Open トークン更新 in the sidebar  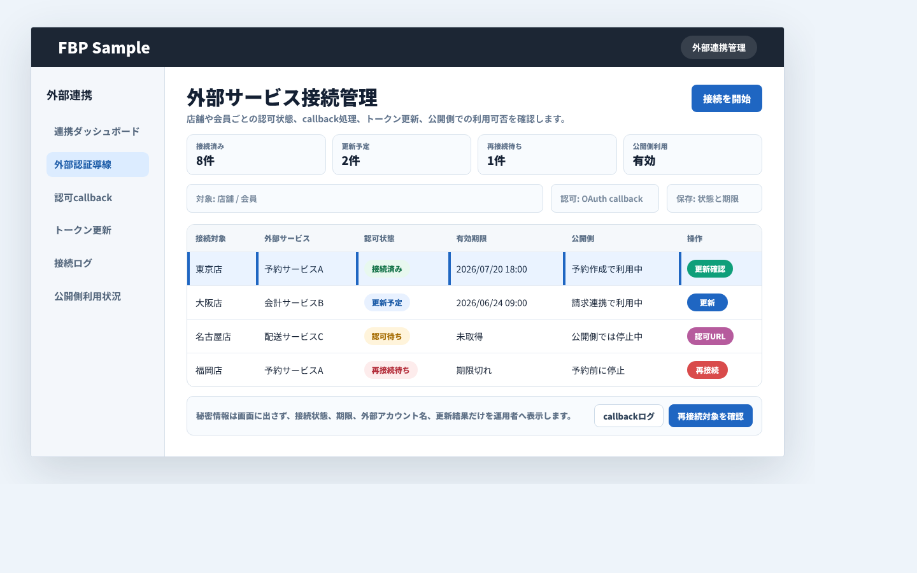click(97, 230)
